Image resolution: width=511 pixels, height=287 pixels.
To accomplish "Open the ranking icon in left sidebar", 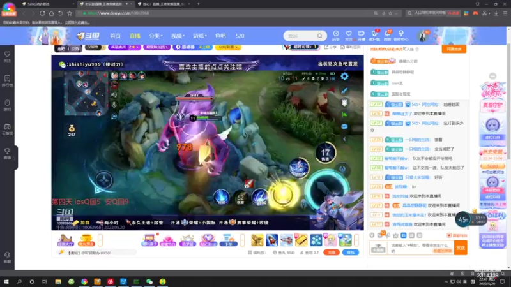I will tap(7, 81).
